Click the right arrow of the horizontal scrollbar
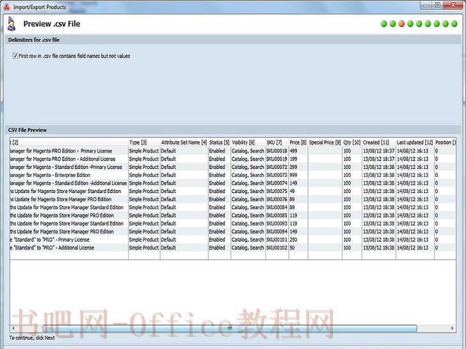Image resolution: width=466 pixels, height=349 pixels. click(452, 329)
